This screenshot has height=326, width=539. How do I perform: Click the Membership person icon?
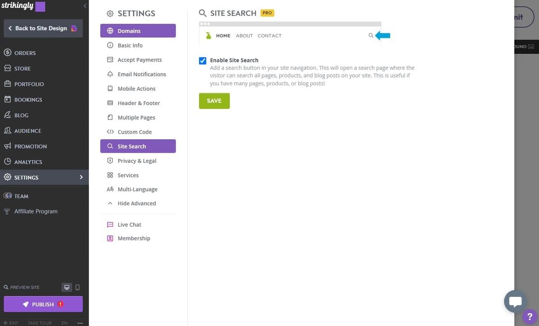tap(110, 238)
